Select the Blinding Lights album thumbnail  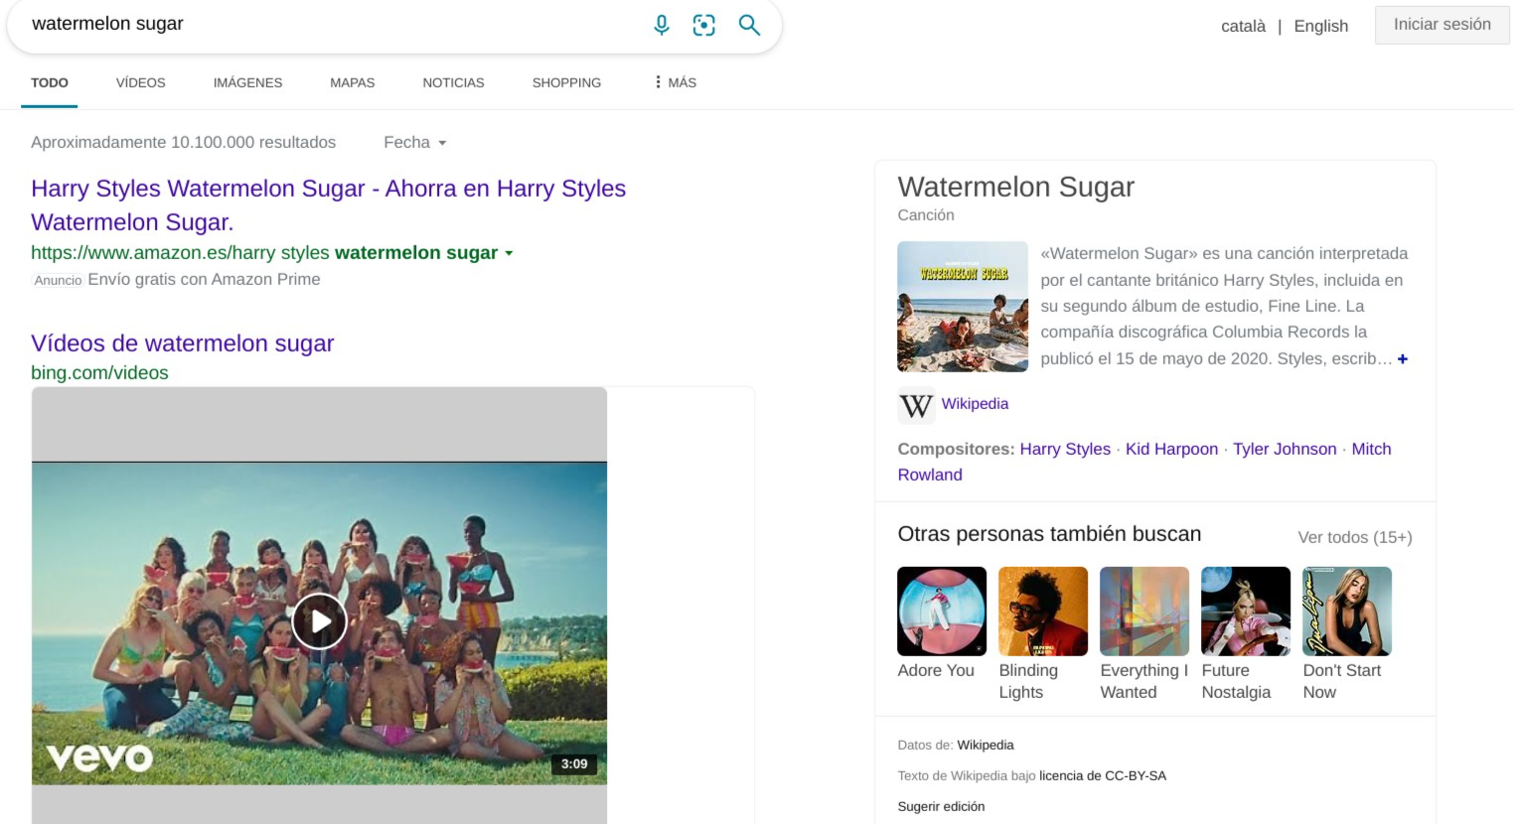click(1042, 612)
